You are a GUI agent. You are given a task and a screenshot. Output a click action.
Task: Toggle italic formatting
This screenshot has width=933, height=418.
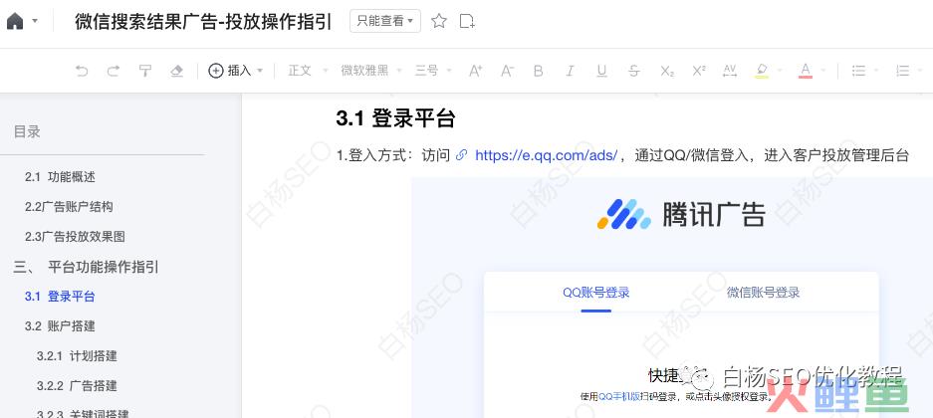570,71
